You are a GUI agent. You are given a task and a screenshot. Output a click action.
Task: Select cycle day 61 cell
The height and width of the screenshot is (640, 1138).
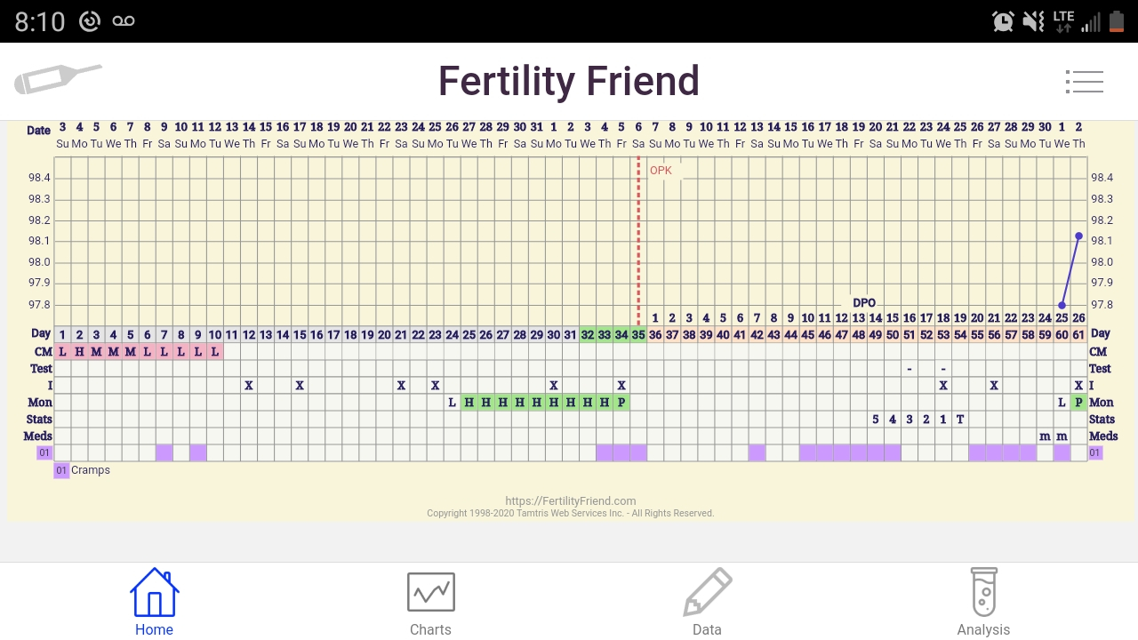(x=1078, y=334)
